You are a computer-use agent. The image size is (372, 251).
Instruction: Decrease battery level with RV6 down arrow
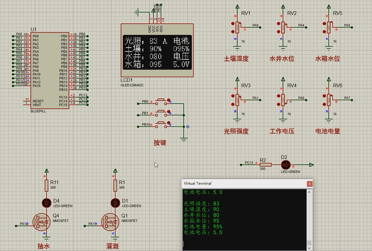(325, 104)
